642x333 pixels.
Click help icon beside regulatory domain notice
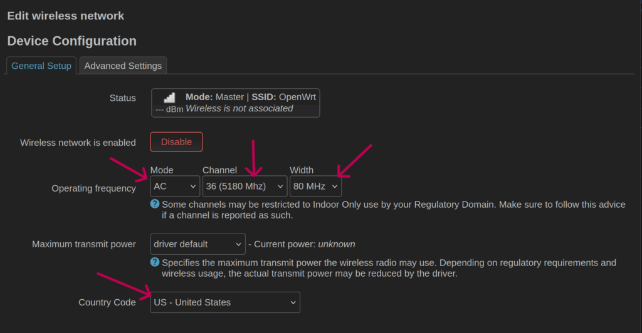point(155,204)
